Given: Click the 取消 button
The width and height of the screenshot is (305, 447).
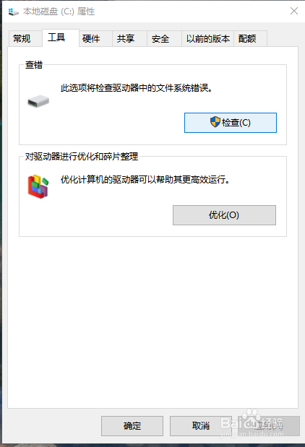Looking at the screenshot, I should coord(201,426).
